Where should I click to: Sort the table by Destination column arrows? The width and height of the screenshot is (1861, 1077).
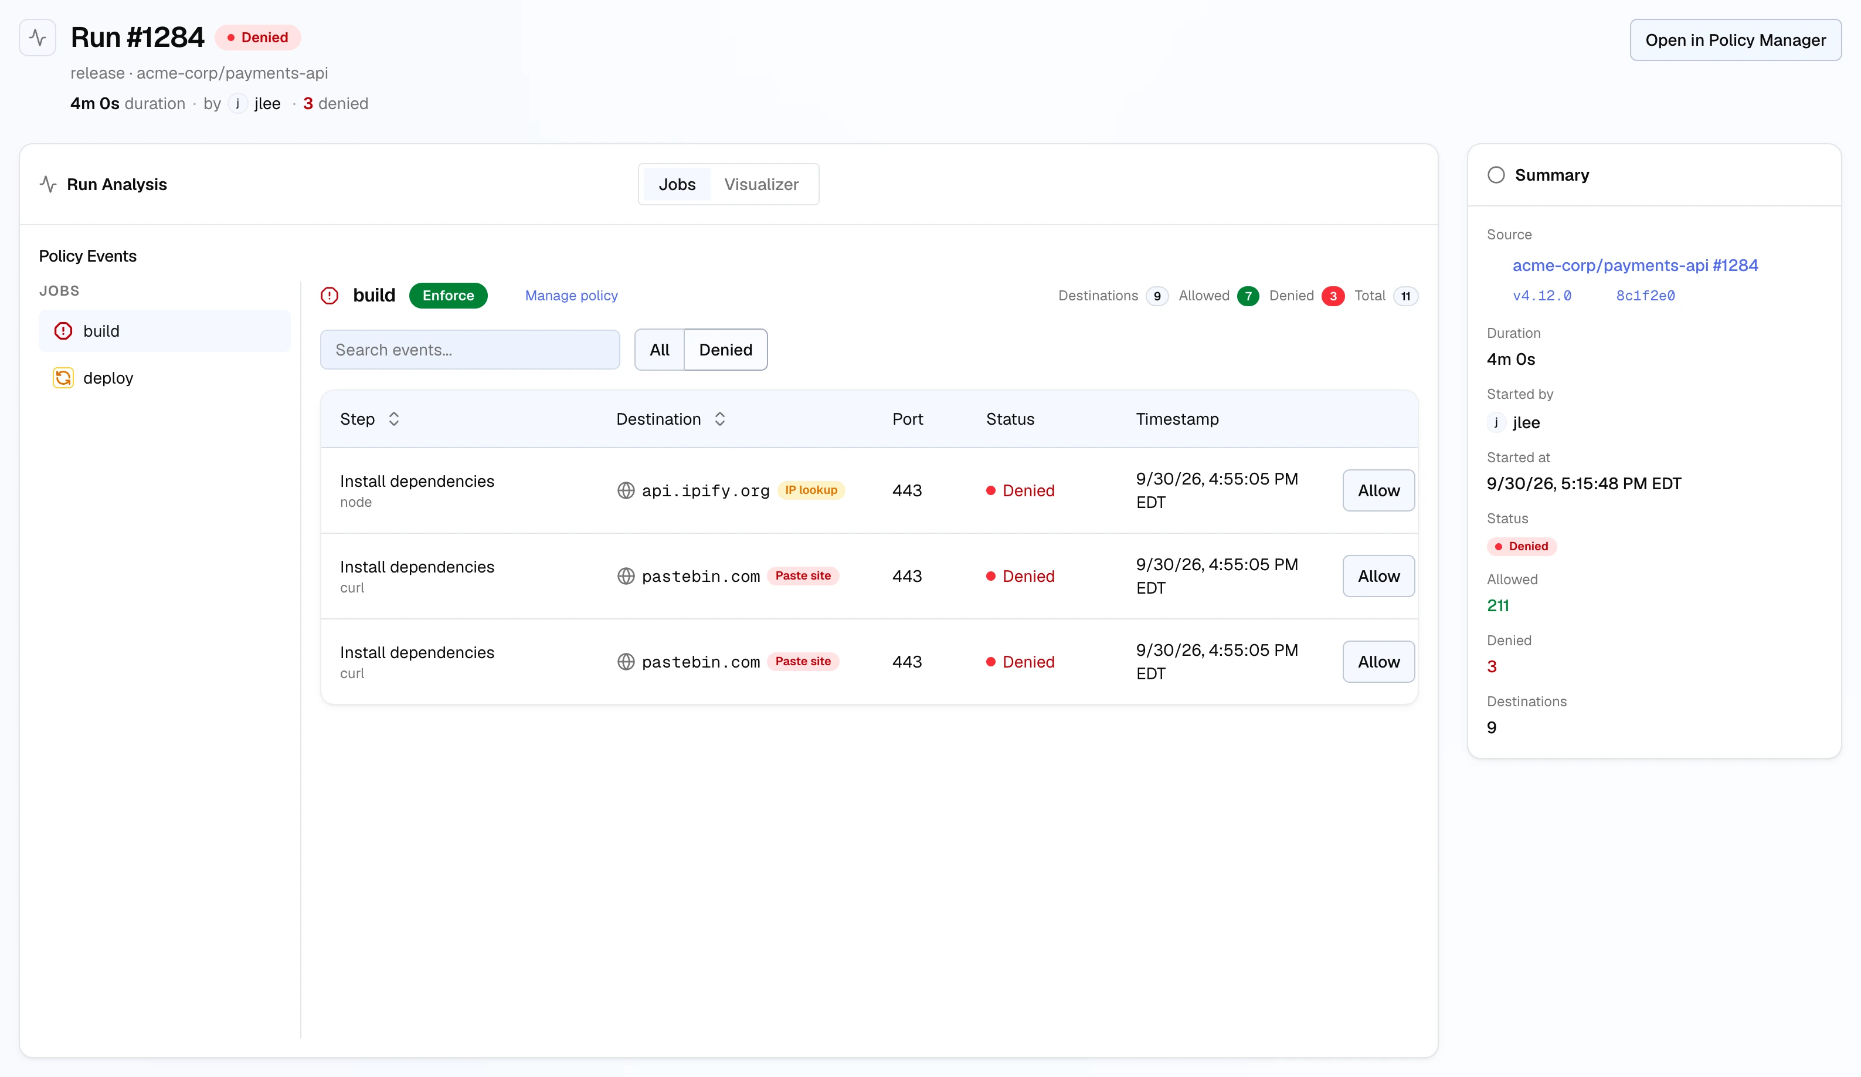tap(720, 419)
